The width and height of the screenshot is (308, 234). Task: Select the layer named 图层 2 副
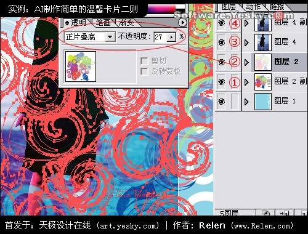(x=290, y=81)
